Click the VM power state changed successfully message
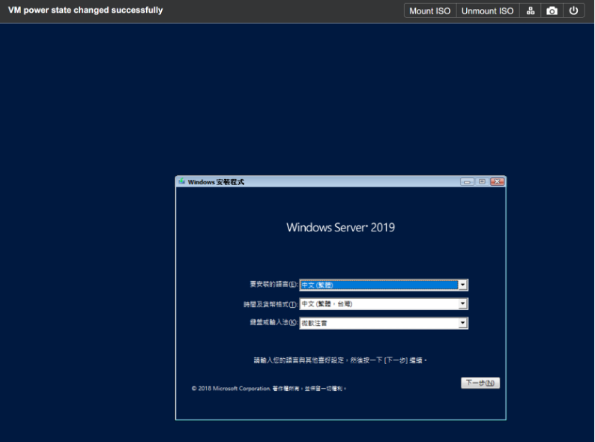 click(x=85, y=10)
